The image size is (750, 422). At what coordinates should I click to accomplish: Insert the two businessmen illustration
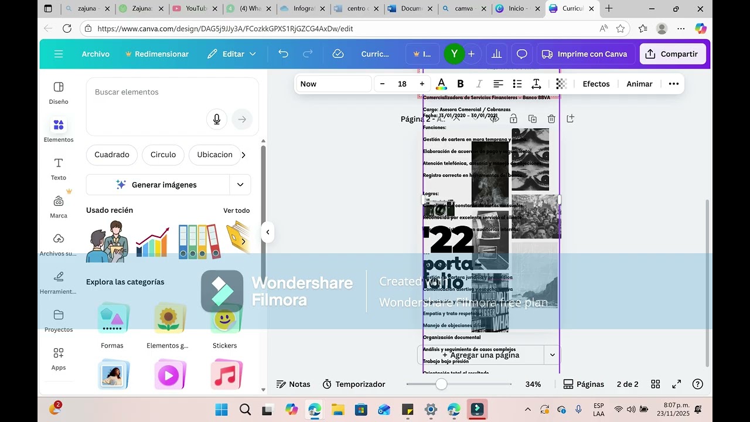tap(108, 241)
